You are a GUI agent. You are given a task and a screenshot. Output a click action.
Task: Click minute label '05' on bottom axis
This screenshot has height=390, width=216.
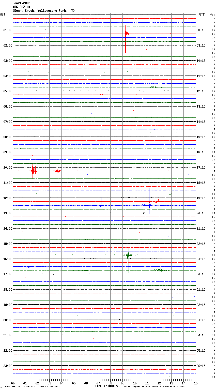point(74,383)
